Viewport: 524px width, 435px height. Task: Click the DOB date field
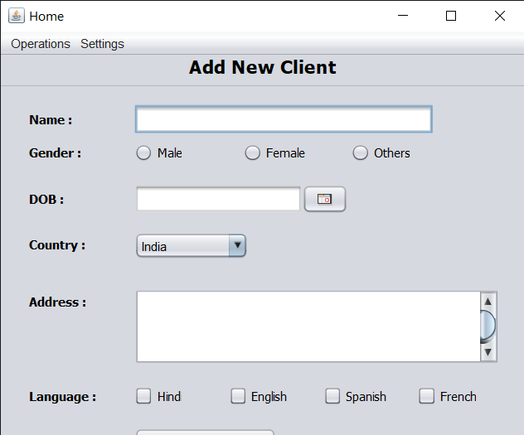point(218,199)
